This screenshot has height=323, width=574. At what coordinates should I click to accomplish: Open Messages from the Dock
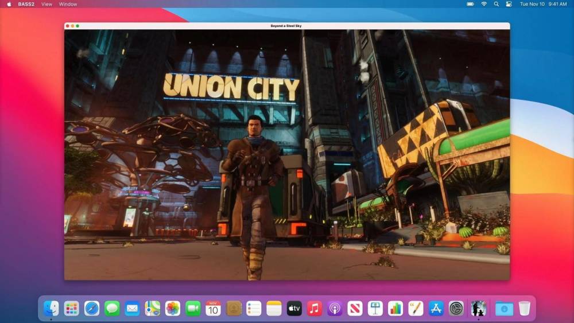click(x=112, y=308)
